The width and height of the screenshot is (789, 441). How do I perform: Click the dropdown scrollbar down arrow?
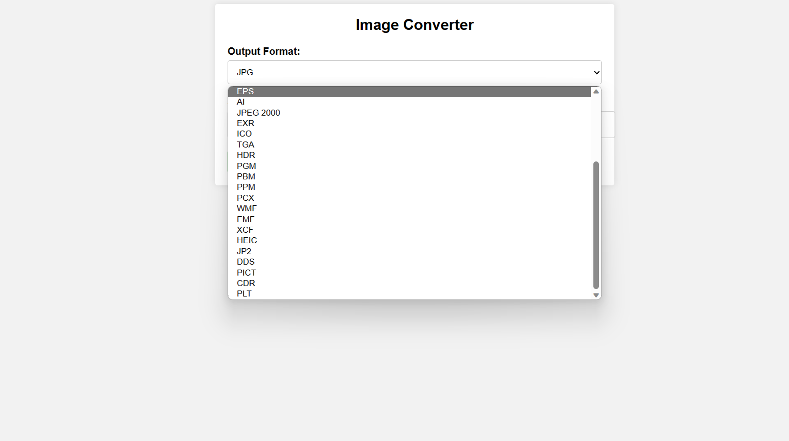click(595, 295)
